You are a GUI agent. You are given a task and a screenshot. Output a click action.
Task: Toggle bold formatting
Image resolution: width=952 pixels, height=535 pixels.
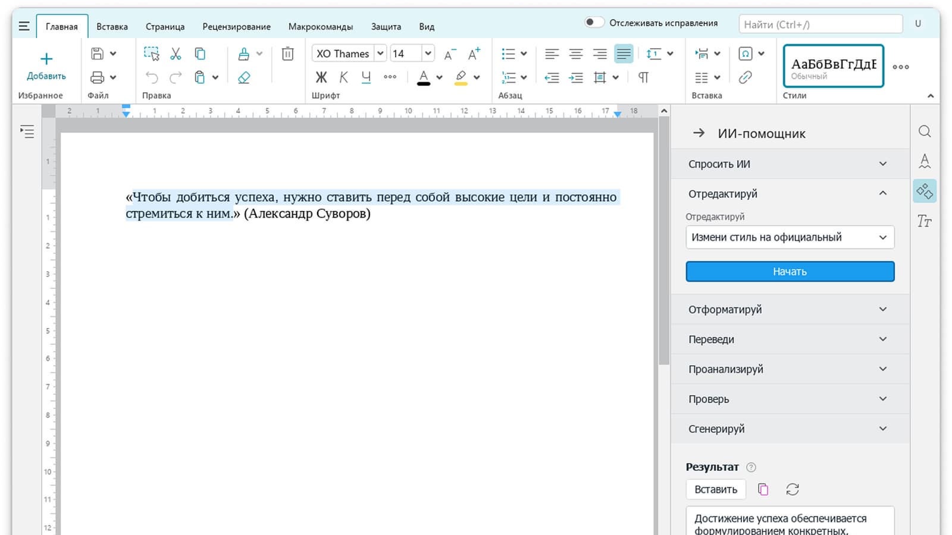(x=321, y=77)
